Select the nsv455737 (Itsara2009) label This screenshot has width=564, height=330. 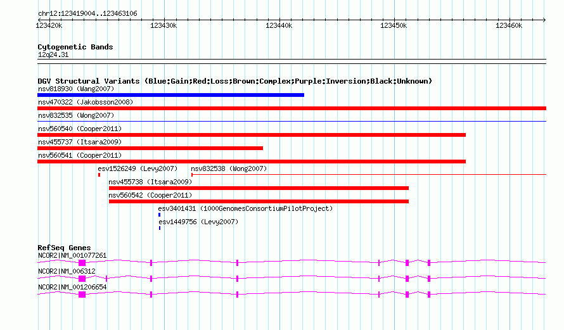[x=80, y=142]
